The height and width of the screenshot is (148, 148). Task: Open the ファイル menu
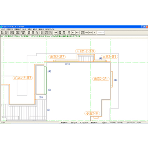[x=3, y=29]
